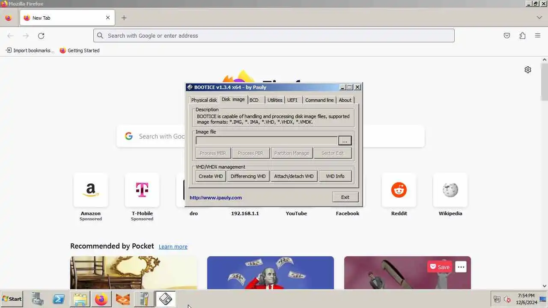Minimize the BOOTICE dialog
Viewport: 548px width, 308px height.
pos(342,87)
